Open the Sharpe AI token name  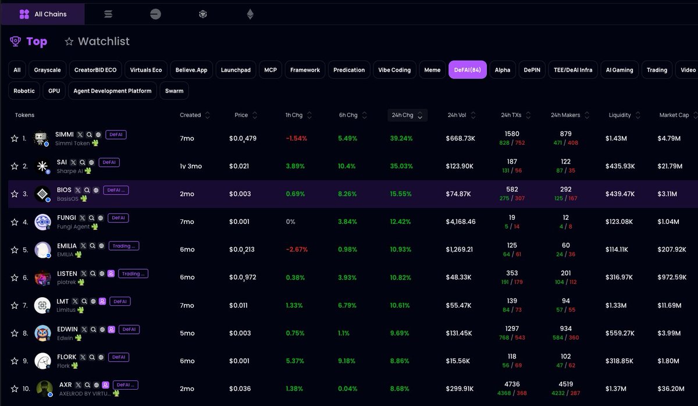[x=69, y=171]
